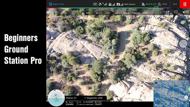Toggle the AE exposure lock
The height and width of the screenshot is (107, 190).
(186, 12)
